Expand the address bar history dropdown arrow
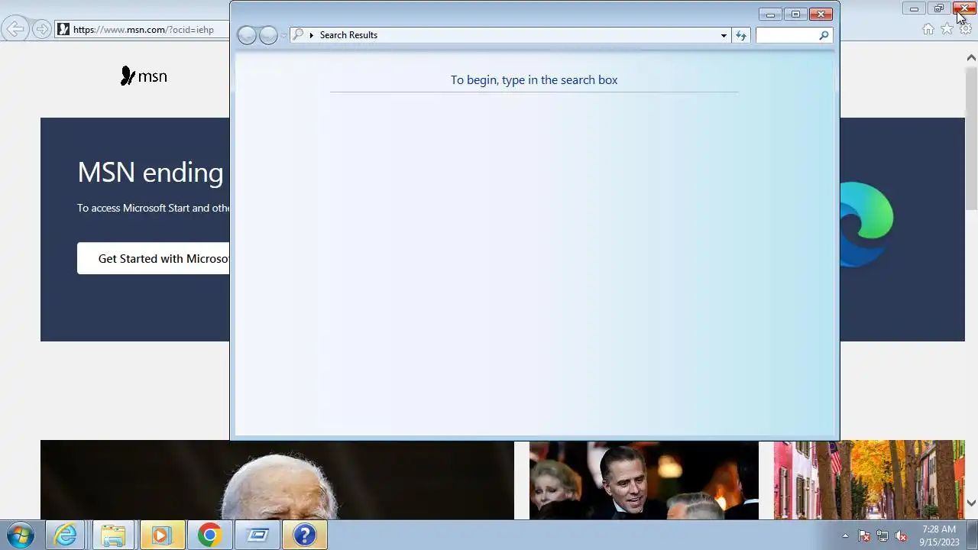 click(x=724, y=35)
